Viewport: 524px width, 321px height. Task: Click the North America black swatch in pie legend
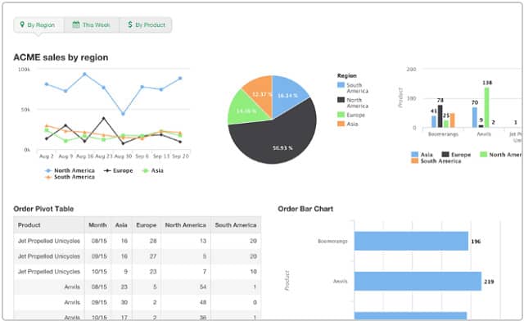click(x=341, y=100)
